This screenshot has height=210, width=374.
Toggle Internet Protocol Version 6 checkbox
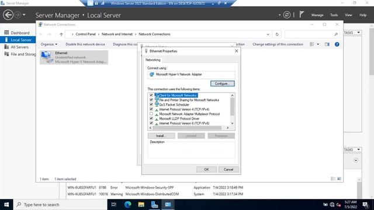tap(151, 123)
